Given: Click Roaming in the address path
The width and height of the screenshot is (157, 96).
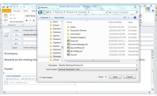Looking at the screenshot, I should click(59, 12).
